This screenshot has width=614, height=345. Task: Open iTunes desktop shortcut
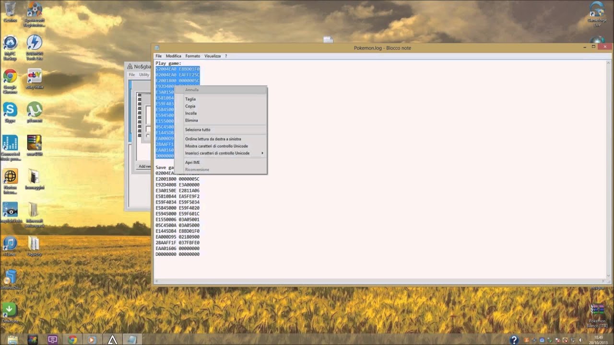pyautogui.click(x=10, y=246)
